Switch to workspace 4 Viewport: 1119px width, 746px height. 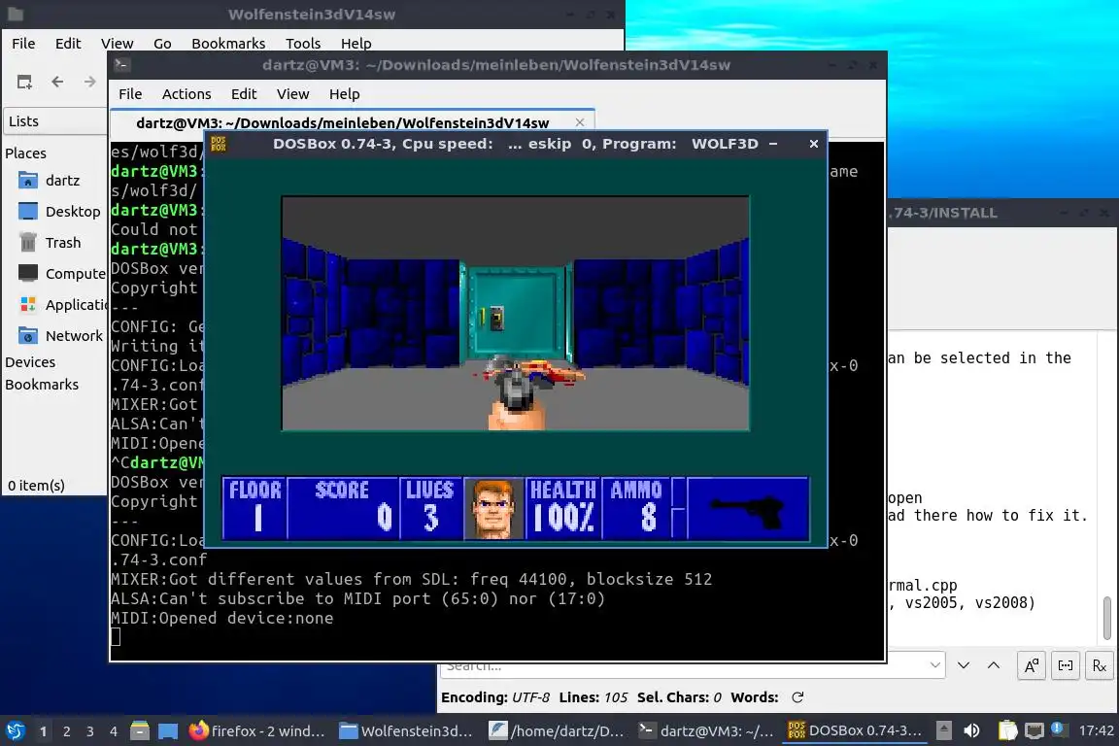click(114, 731)
